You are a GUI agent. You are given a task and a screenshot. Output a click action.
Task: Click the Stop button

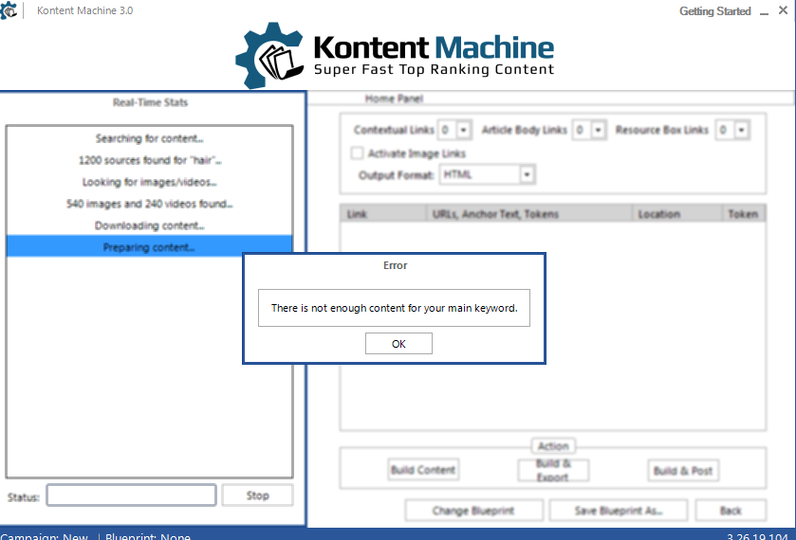257,495
